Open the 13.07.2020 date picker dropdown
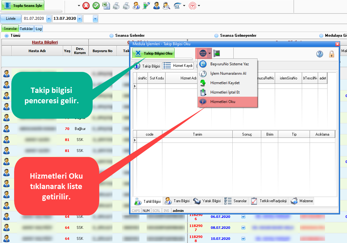347x243 pixels. coord(80,19)
